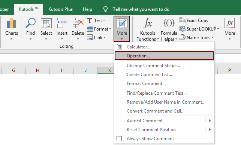The height and width of the screenshot is (145, 241).
Task: Choose Operation... from the menu
Action: pos(164,56)
